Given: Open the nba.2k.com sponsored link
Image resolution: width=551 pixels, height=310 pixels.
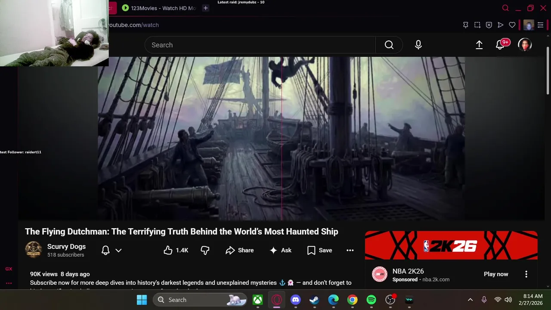Looking at the screenshot, I should 436,279.
